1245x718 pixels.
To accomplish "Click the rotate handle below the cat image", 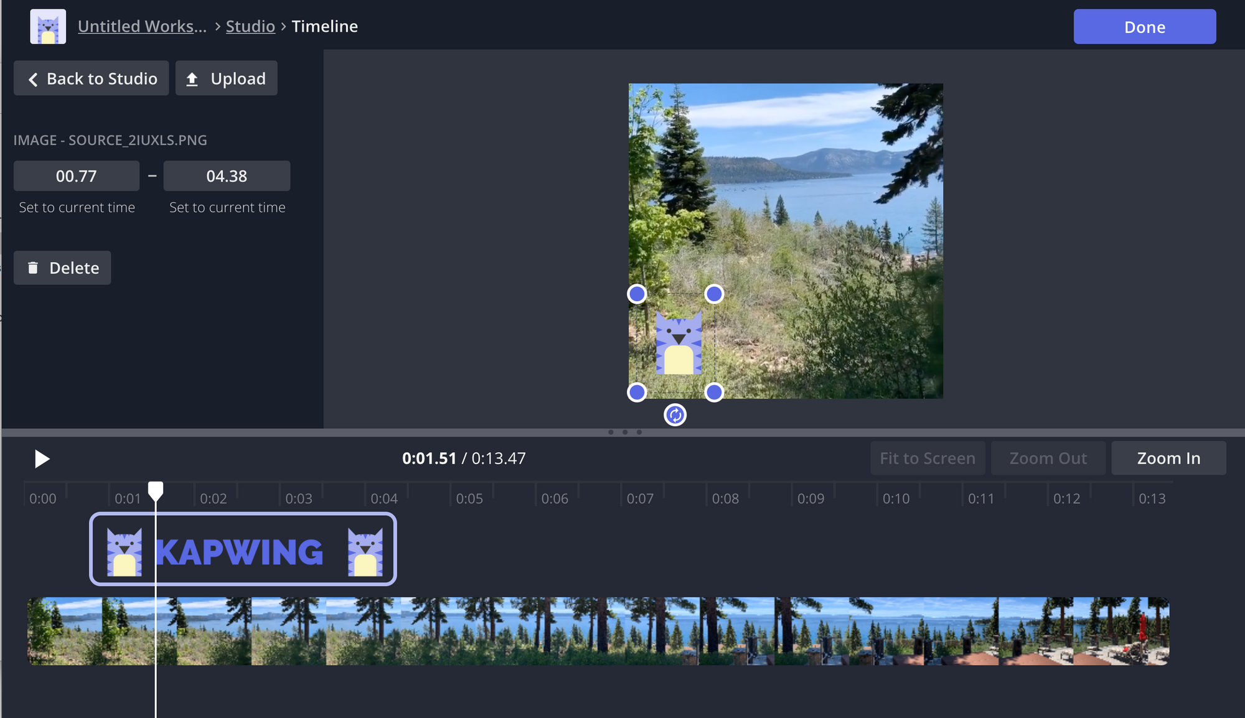I will (675, 415).
